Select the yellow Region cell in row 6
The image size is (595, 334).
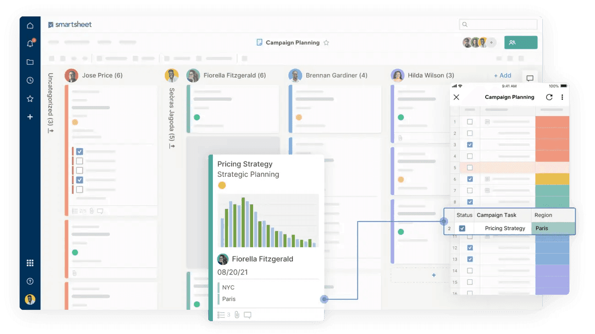click(552, 179)
